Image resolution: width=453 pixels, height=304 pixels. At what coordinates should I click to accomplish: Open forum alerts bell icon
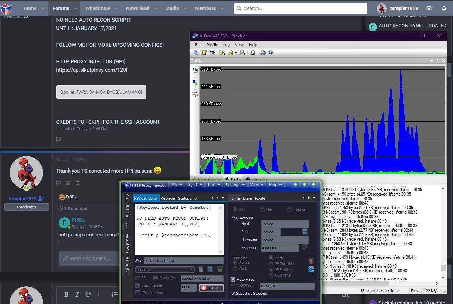pos(444,8)
